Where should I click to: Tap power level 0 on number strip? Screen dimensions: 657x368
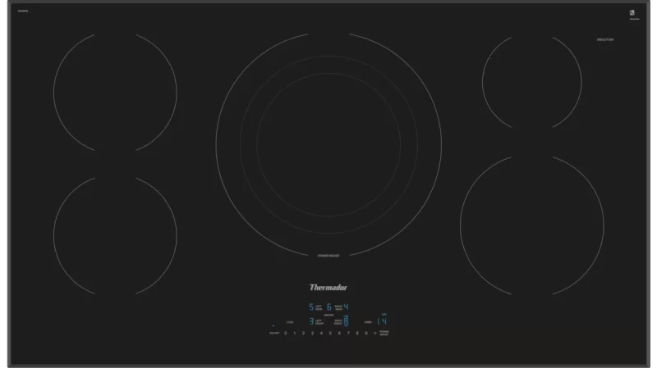coord(285,334)
